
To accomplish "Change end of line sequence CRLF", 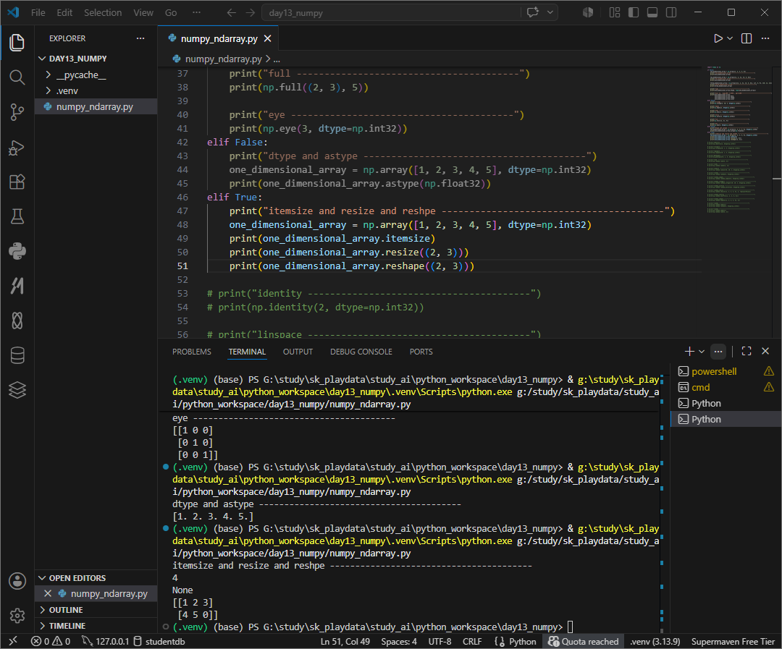I will 472,641.
